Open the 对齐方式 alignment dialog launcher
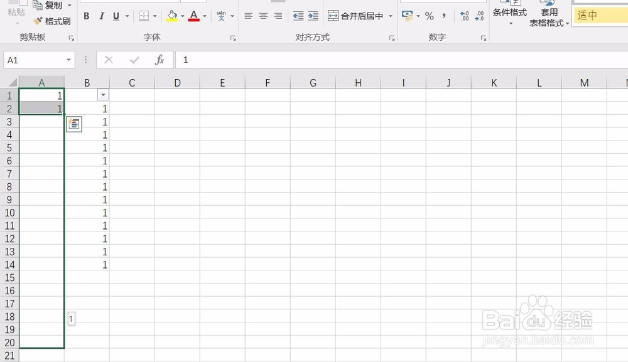The height and width of the screenshot is (362, 628). click(x=392, y=38)
